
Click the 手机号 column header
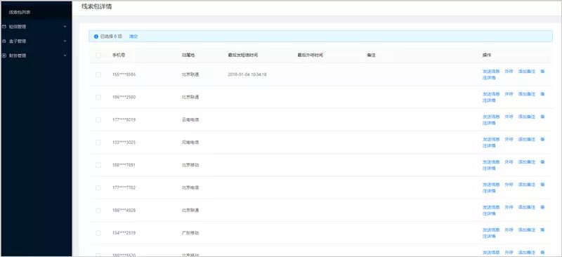[x=119, y=55]
